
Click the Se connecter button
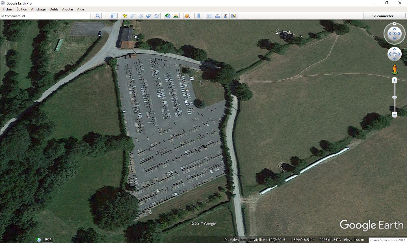point(383,16)
